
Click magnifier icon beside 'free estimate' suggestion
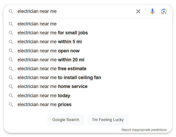click(x=11, y=69)
